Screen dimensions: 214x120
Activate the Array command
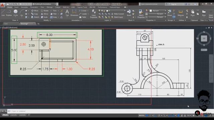(x=53, y=17)
